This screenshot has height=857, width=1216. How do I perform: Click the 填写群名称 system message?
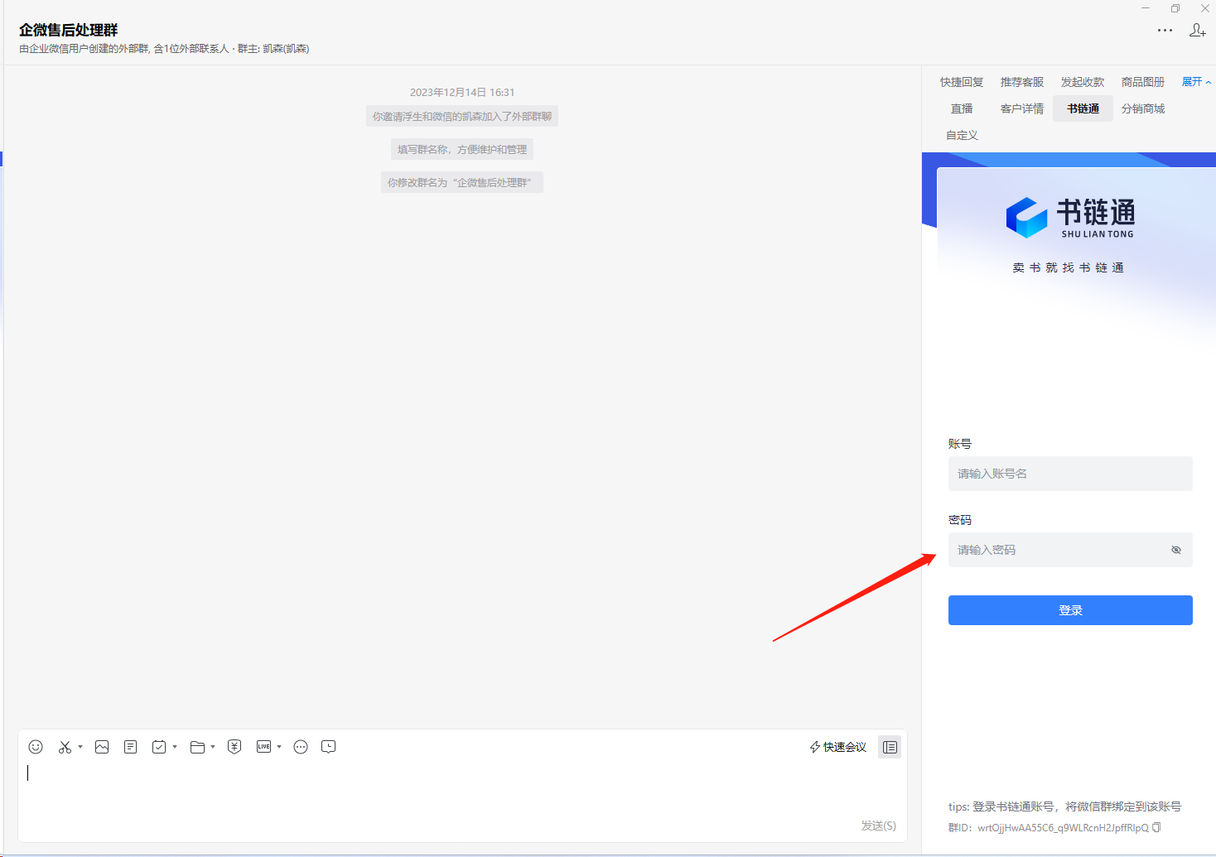(462, 149)
